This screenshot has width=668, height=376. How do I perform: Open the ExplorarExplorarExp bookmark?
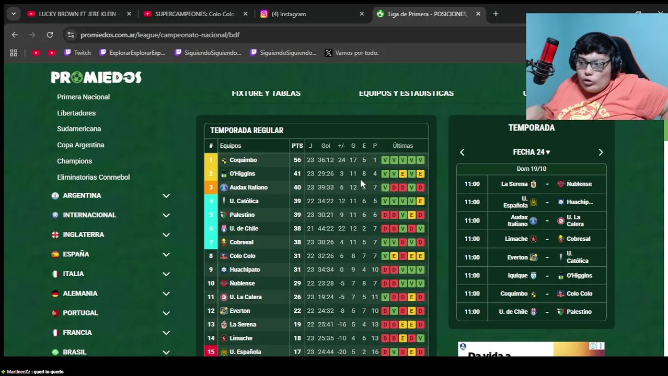[132, 53]
